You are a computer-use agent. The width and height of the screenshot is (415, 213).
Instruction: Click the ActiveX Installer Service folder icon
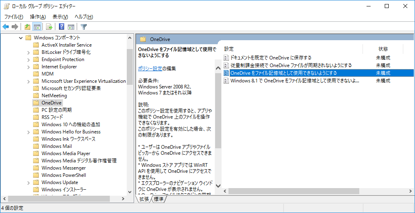pos(36,45)
